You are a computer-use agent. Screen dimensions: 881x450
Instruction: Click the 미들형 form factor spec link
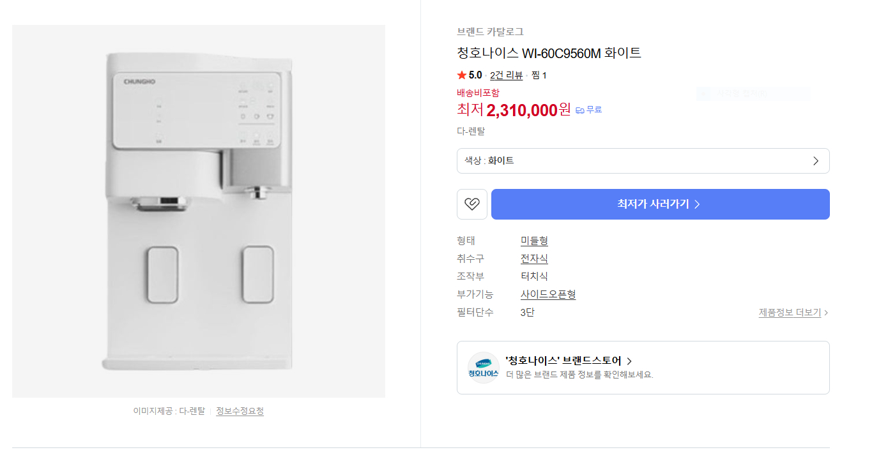click(x=533, y=241)
